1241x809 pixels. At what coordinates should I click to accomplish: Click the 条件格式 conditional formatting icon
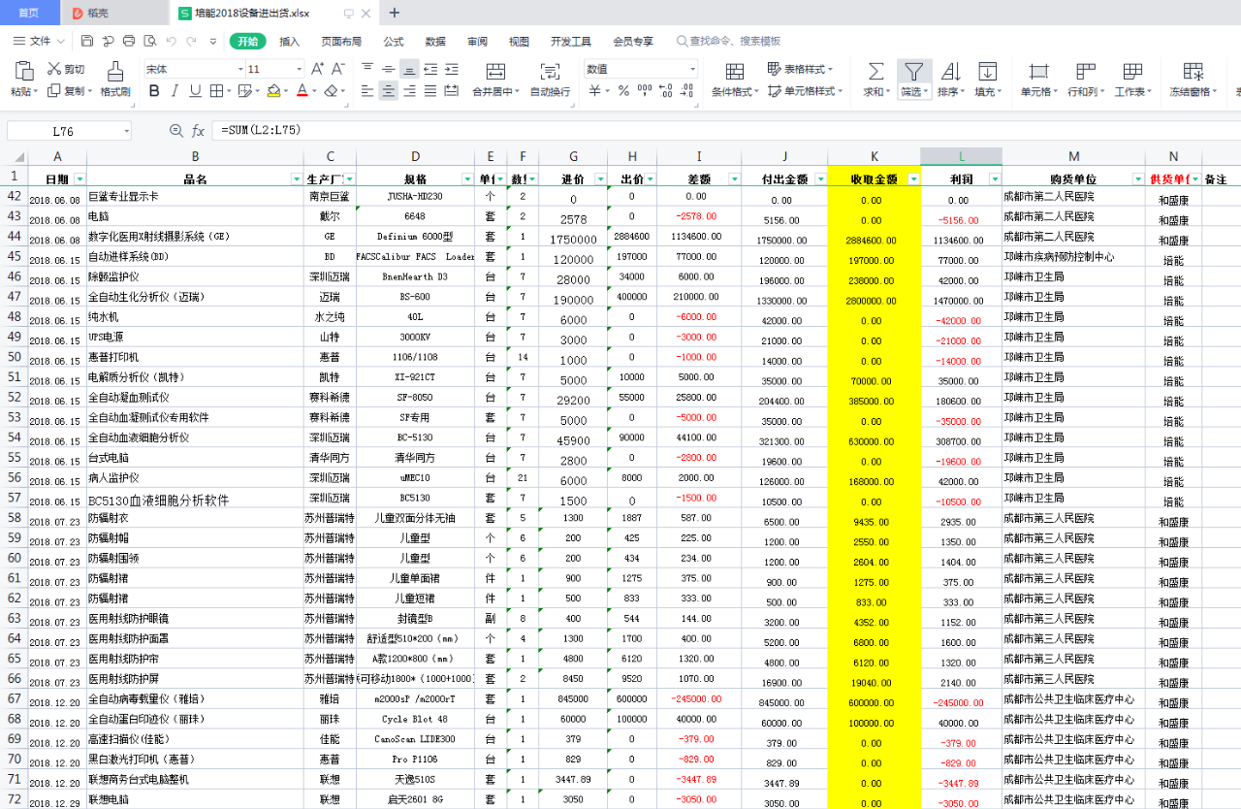point(735,72)
